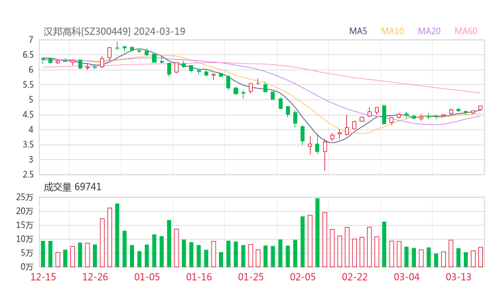
Task: Click the 01-16 date label
Action: (x=199, y=277)
